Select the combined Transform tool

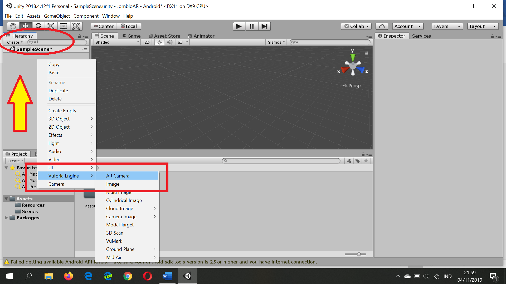click(76, 26)
